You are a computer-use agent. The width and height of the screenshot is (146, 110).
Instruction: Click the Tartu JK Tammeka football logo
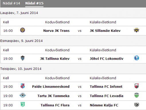[23, 95]
